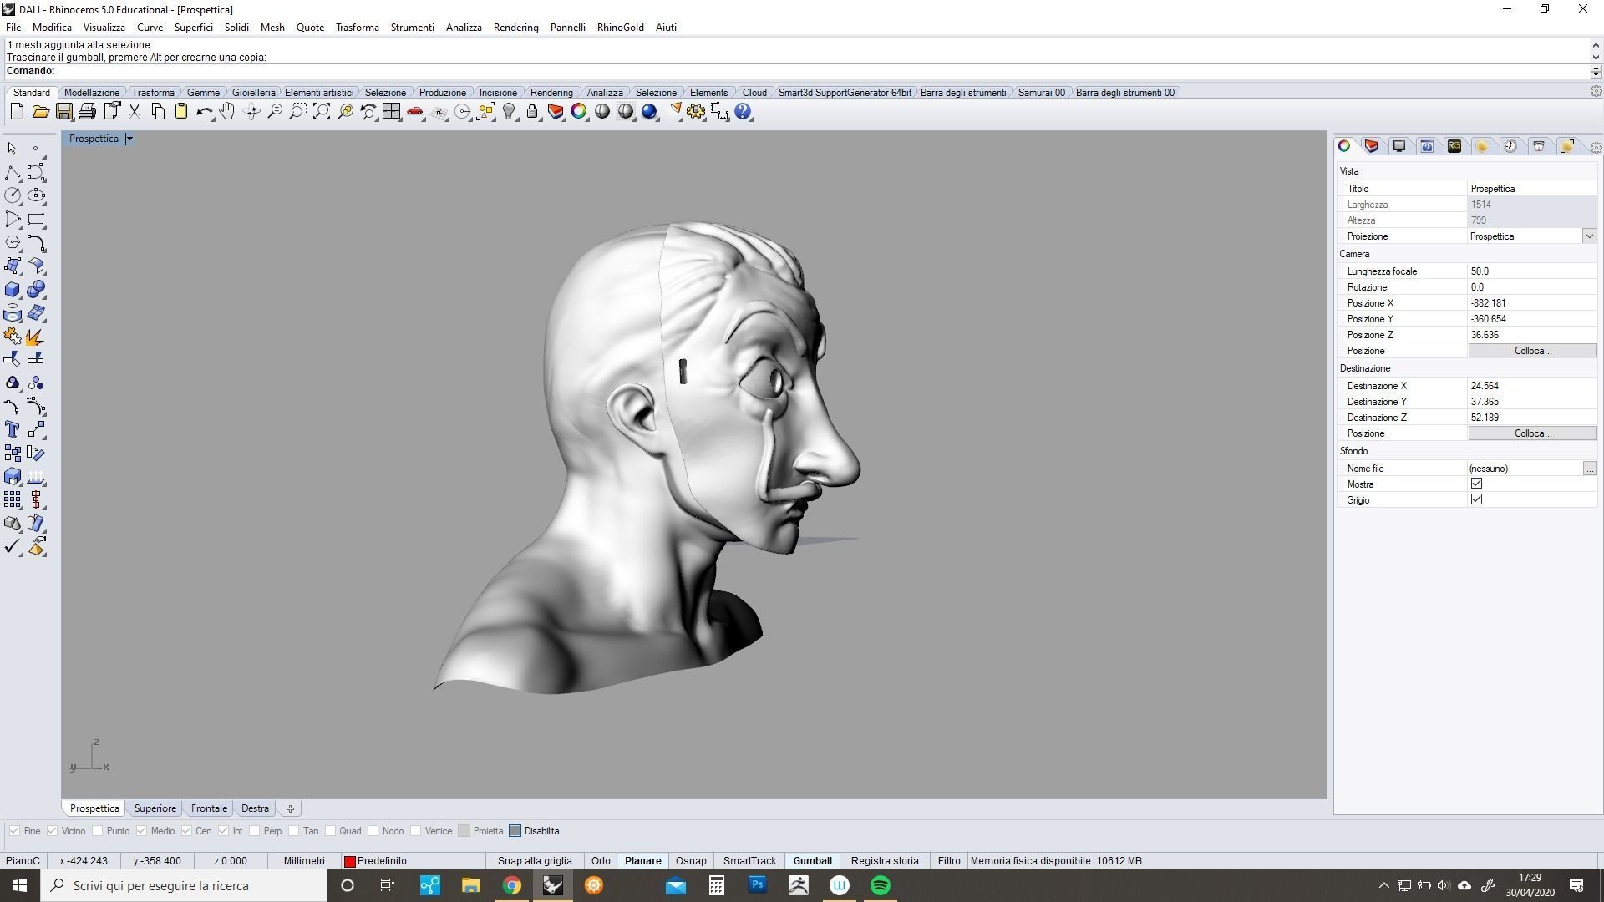Select the polygon tool
Screen dimensions: 1604x902
[x=13, y=242]
